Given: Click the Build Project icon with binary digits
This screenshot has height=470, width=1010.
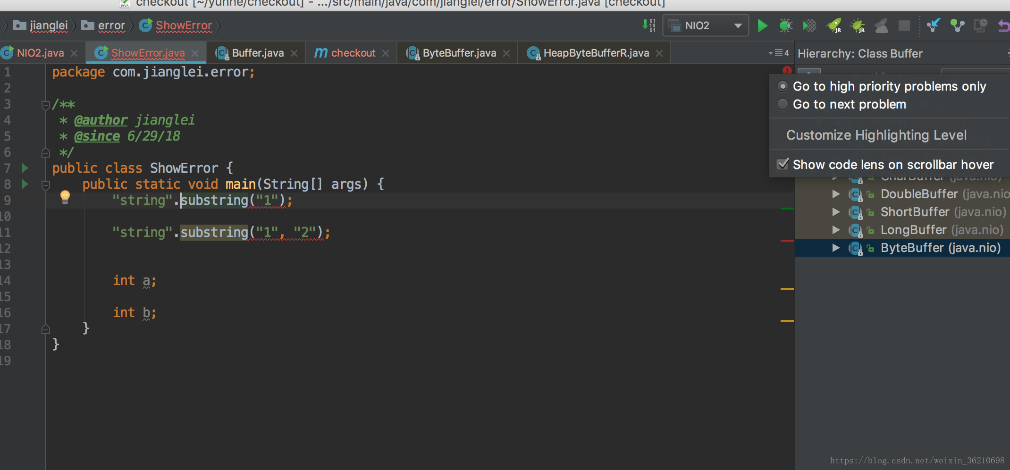Looking at the screenshot, I should 649,25.
